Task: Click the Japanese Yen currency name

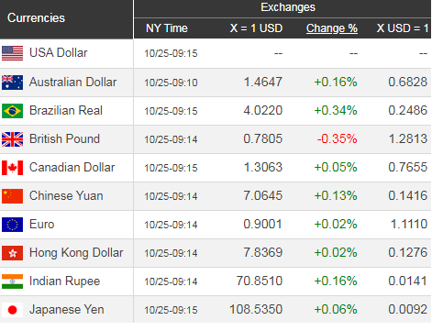Action: 67,309
